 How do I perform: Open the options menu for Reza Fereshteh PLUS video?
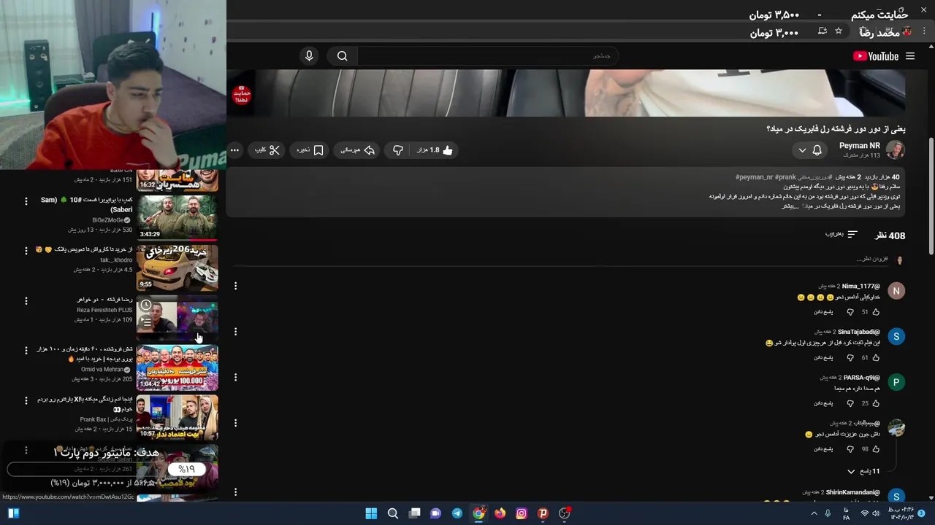click(x=26, y=300)
